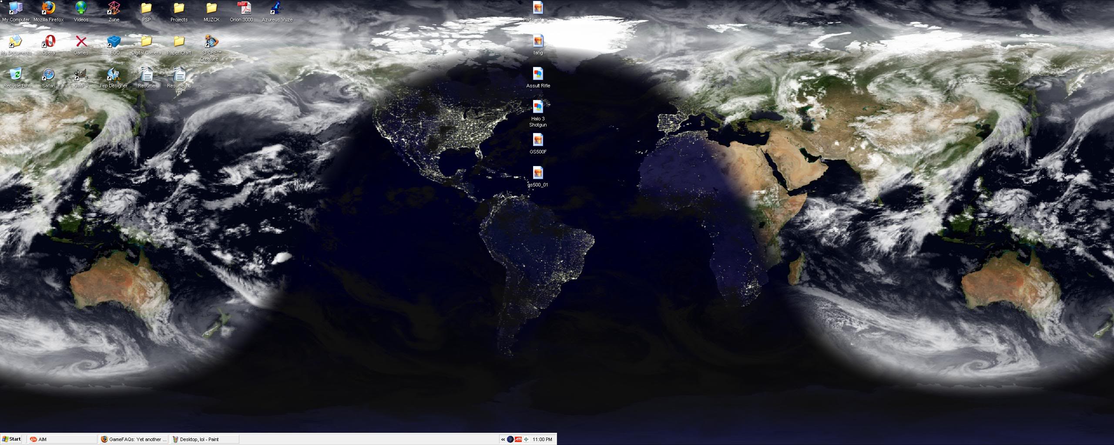The width and height of the screenshot is (1114, 445).
Task: Click the 11:00 PM clock
Action: (x=543, y=439)
